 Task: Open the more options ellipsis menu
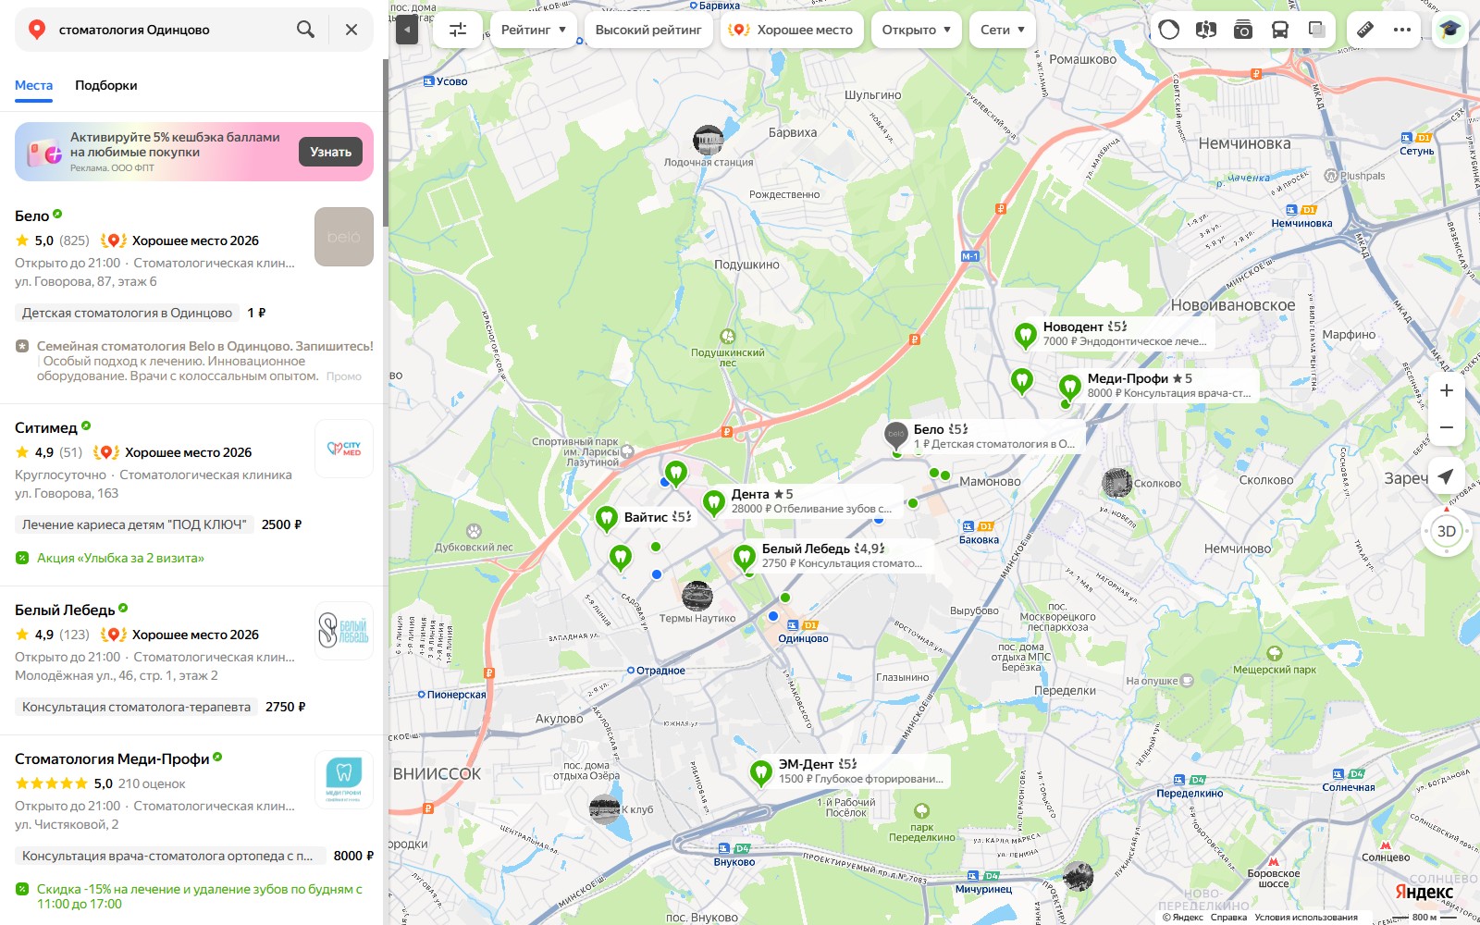(1402, 30)
